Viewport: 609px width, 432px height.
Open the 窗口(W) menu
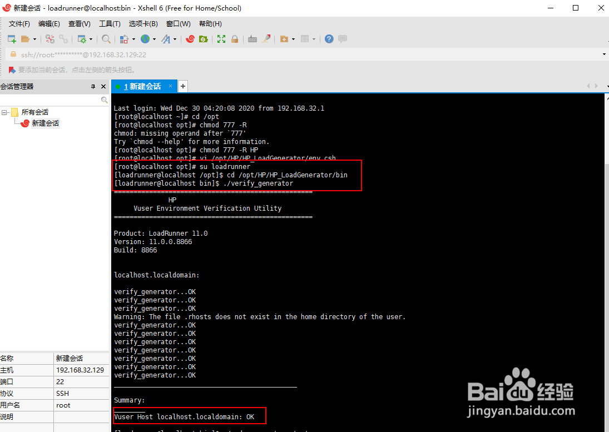(x=179, y=24)
